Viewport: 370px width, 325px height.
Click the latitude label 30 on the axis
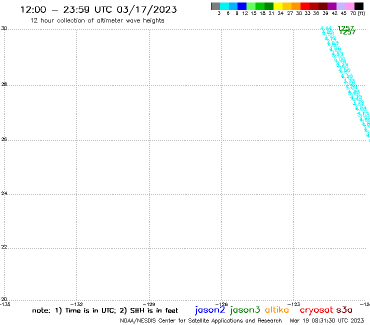4,28
